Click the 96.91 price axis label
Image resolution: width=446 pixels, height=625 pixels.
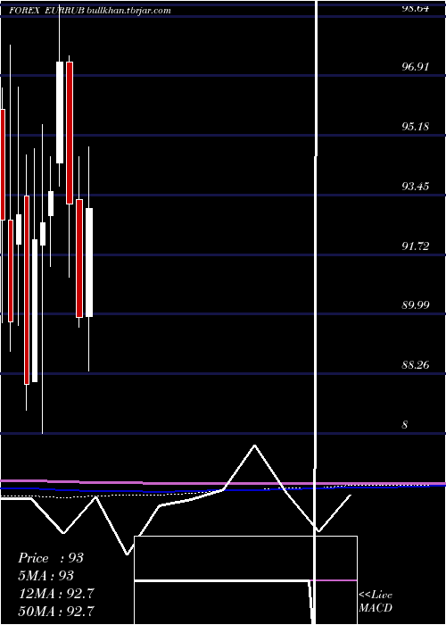[x=415, y=67]
